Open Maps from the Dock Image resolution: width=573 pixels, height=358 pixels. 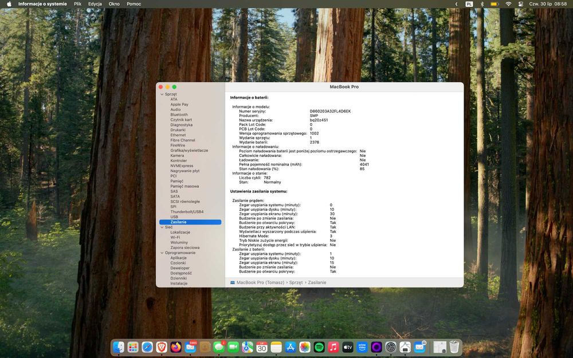[248, 347]
